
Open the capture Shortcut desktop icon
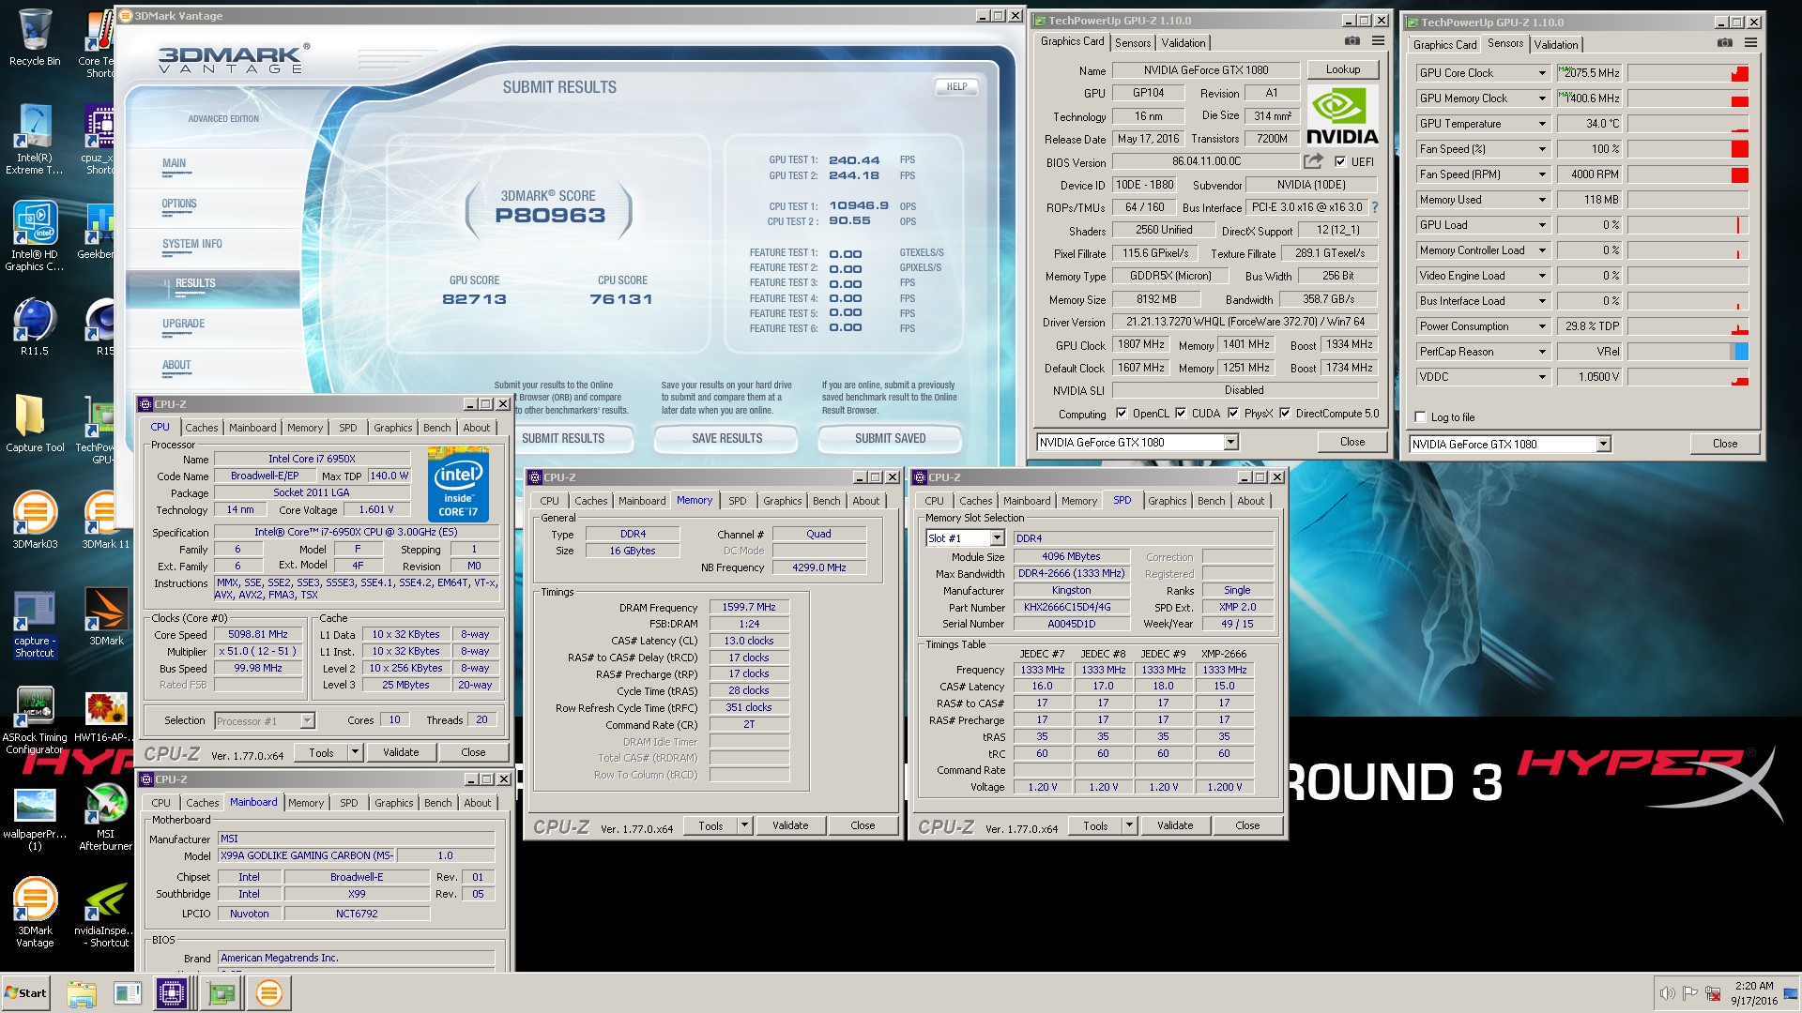pyautogui.click(x=35, y=623)
